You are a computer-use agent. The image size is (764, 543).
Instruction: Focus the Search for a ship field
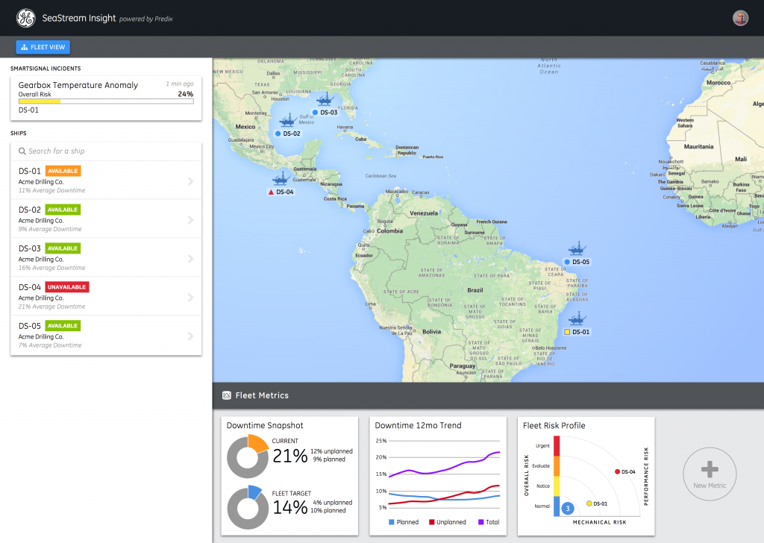106,151
